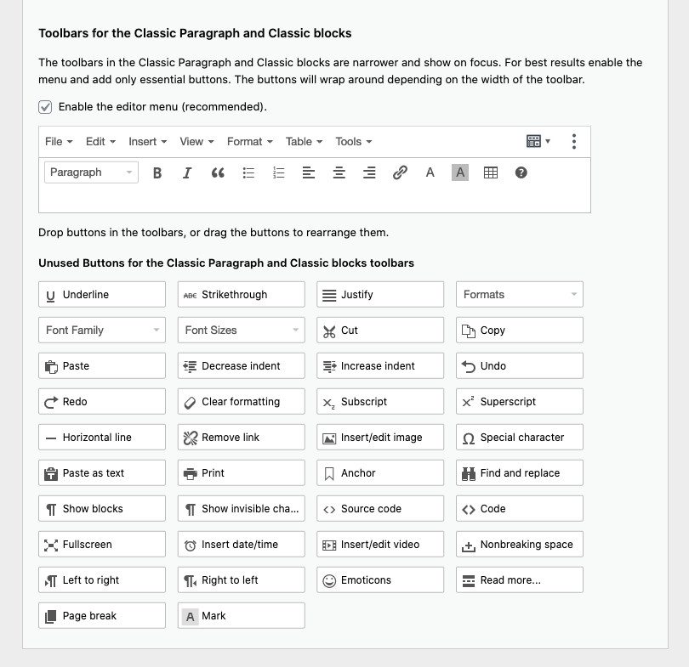Viewport: 689px width, 667px height.
Task: Open the Format menu in the editor
Action: click(248, 141)
